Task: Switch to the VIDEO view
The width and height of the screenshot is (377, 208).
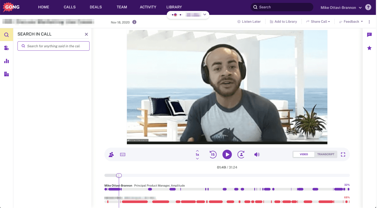Action: (304, 154)
